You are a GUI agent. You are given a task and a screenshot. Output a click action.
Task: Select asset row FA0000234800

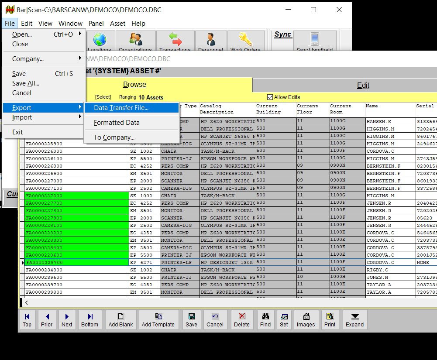click(x=77, y=270)
